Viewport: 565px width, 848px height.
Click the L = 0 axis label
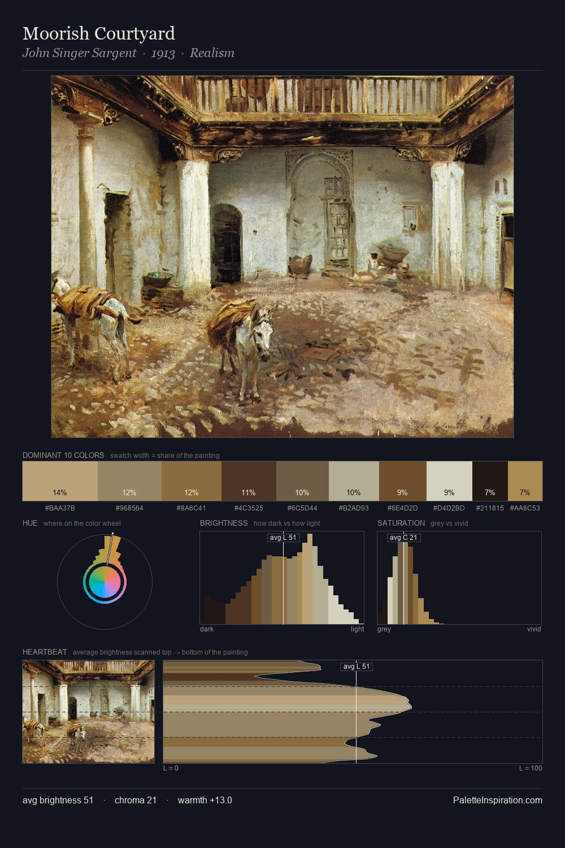click(x=171, y=768)
